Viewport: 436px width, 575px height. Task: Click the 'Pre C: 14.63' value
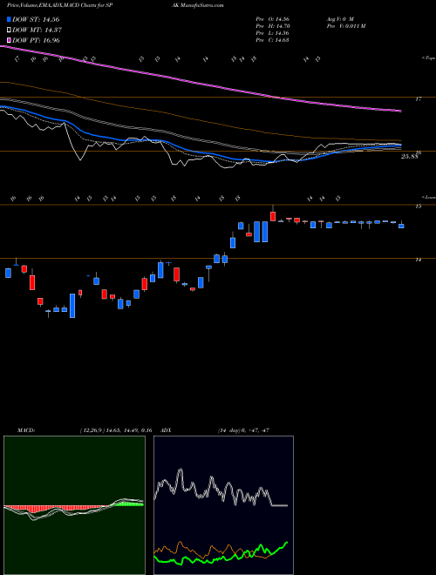click(273, 40)
